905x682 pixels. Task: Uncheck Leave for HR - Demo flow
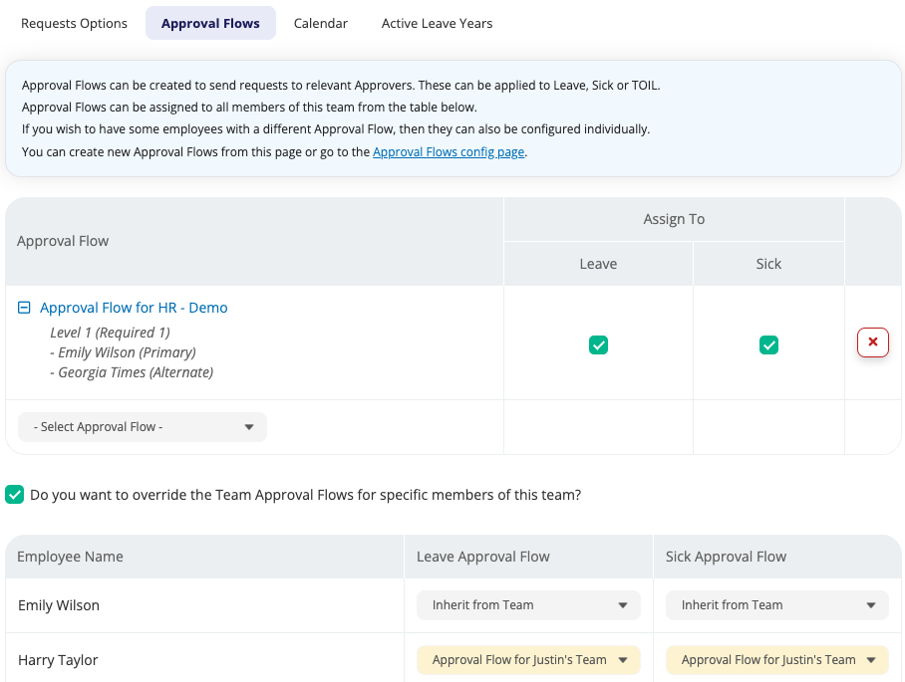point(598,345)
